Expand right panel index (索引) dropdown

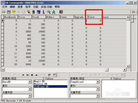[x=98, y=89]
